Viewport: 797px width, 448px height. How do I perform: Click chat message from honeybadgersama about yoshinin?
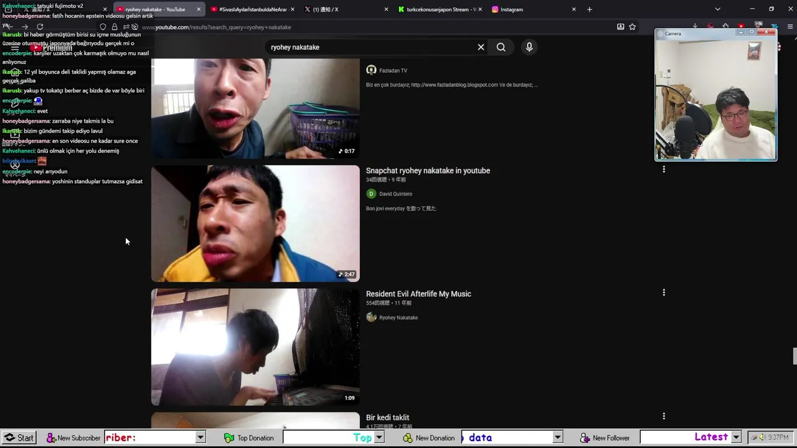point(72,182)
